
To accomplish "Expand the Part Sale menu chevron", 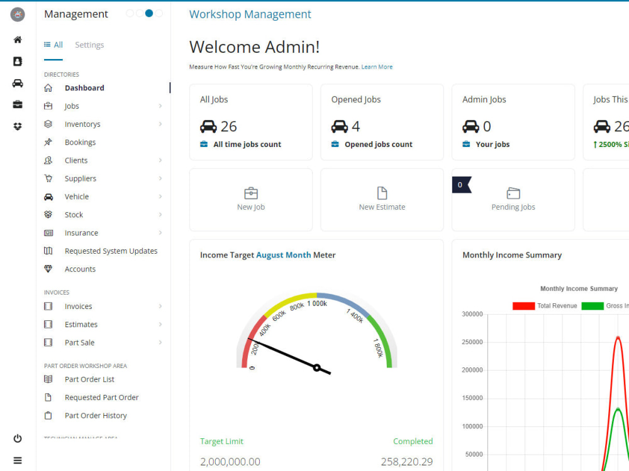I will coord(160,342).
